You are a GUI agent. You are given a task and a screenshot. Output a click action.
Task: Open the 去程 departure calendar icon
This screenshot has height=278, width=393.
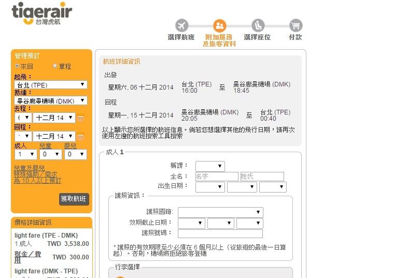point(80,118)
